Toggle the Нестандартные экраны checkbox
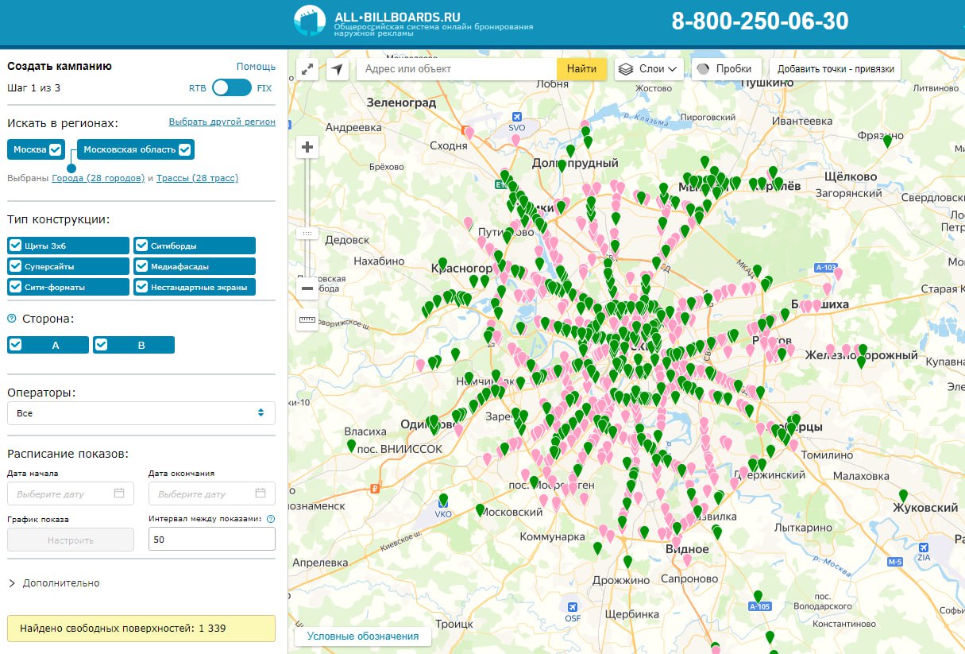This screenshot has height=654, width=965. [x=141, y=287]
